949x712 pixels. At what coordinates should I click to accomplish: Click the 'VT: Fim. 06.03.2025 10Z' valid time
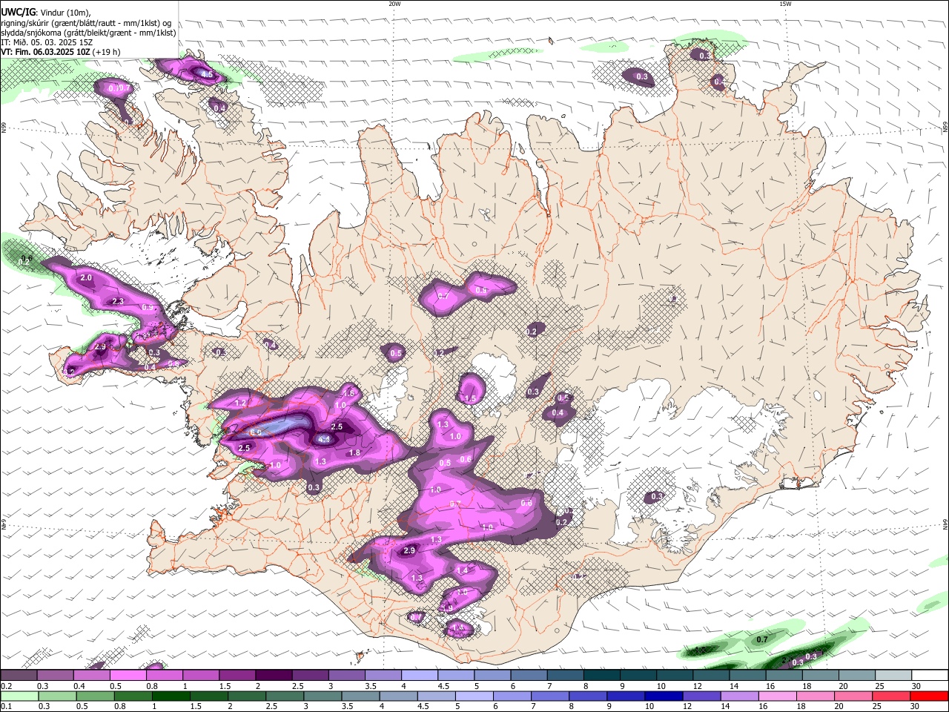[x=45, y=53]
